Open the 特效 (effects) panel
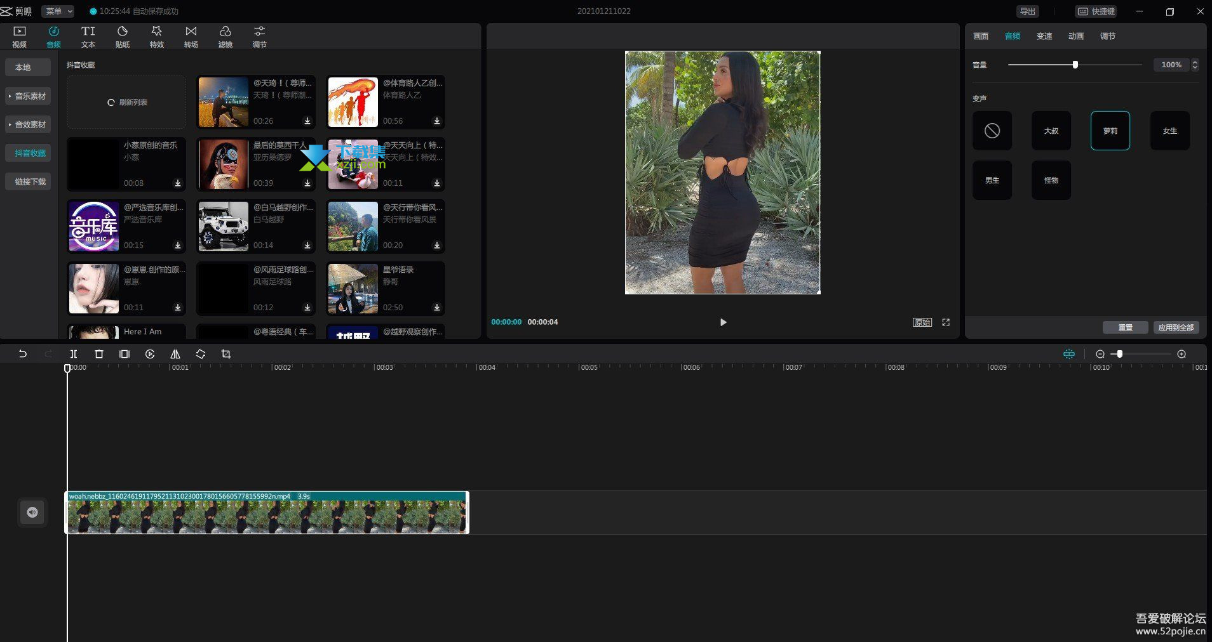The image size is (1212, 642). pyautogui.click(x=157, y=37)
